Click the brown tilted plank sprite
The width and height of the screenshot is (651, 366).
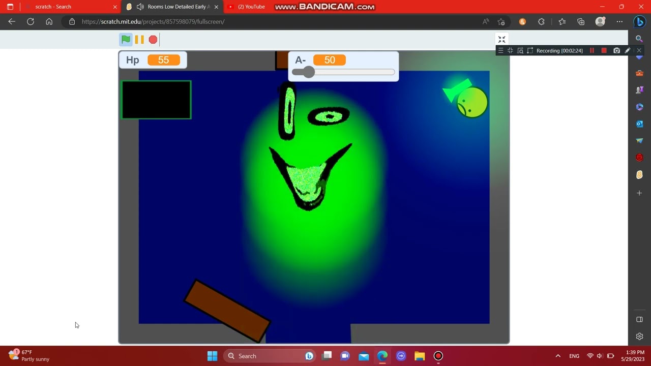click(227, 311)
